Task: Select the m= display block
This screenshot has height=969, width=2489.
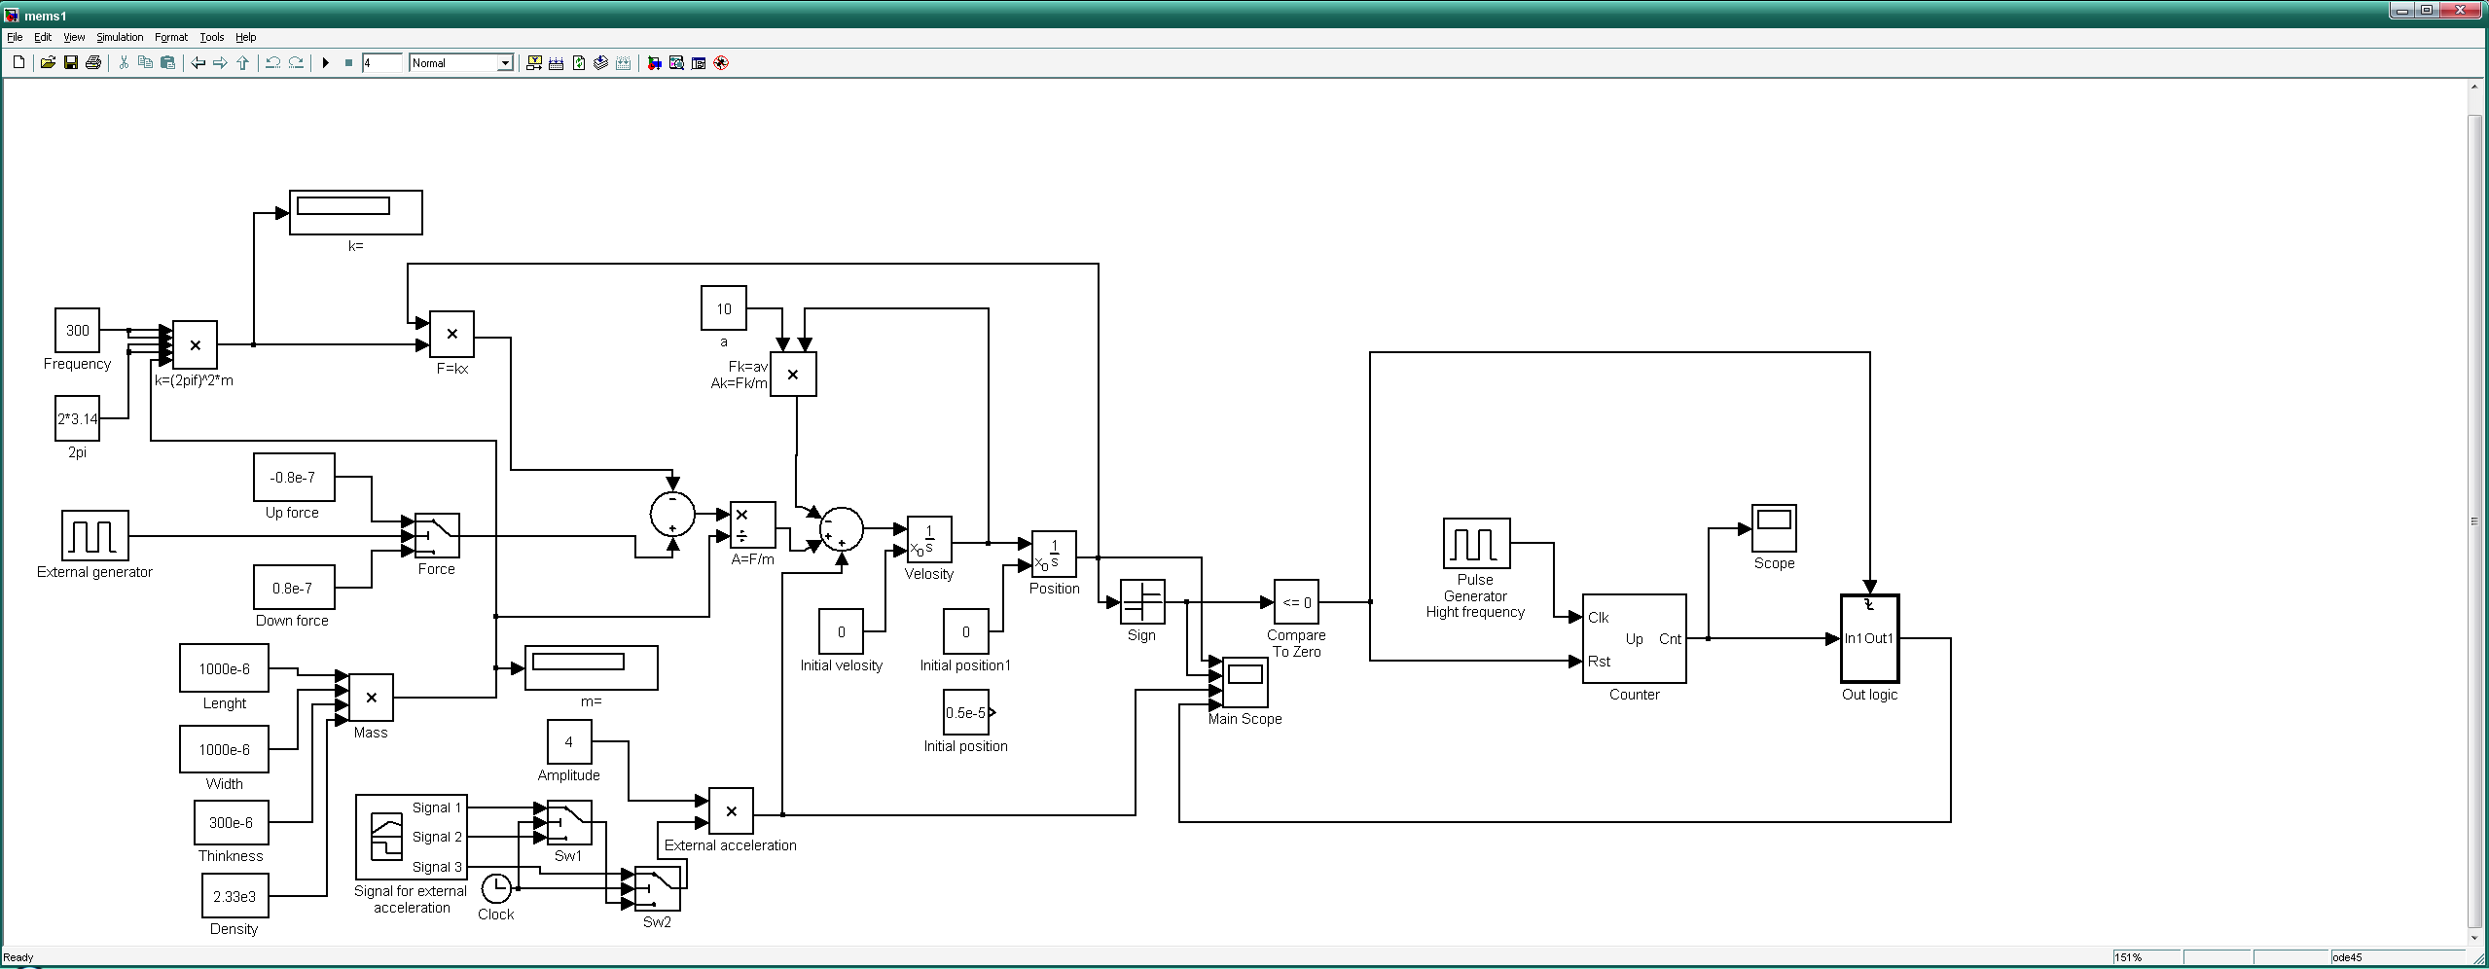Action: (592, 667)
